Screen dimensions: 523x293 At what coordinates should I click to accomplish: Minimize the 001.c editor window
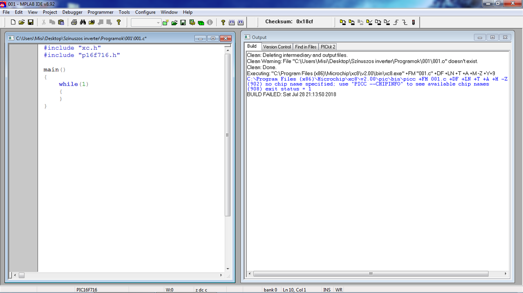[200, 38]
